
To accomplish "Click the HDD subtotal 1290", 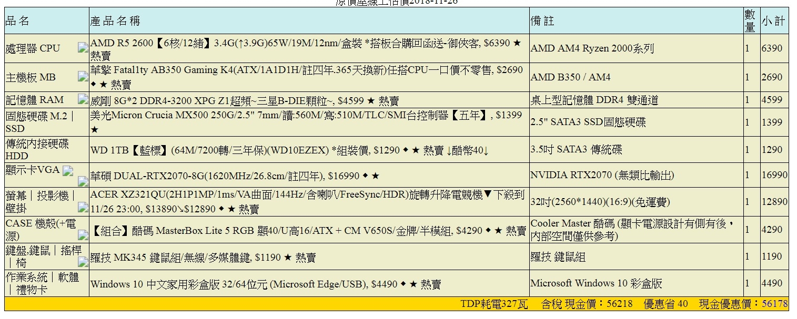I will (x=772, y=150).
